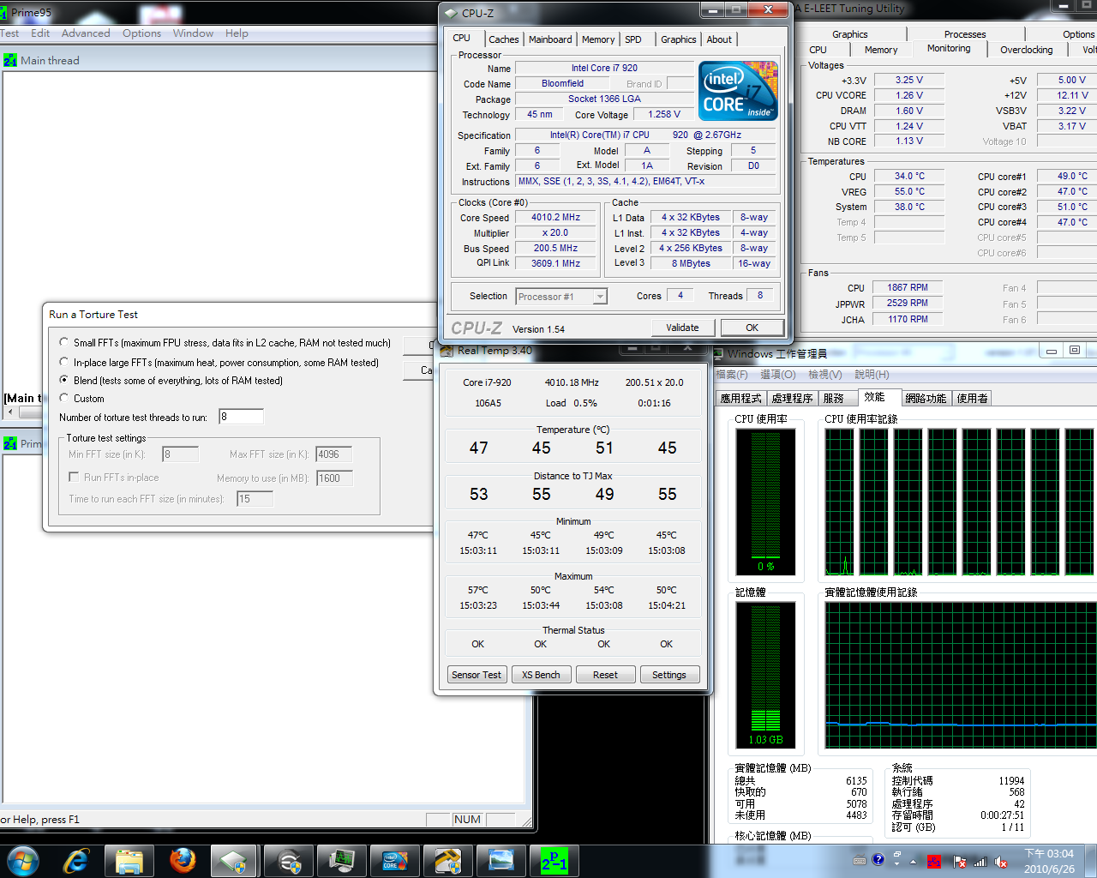
Task: Click the Prime95 Main thread window icon
Action: click(10, 61)
